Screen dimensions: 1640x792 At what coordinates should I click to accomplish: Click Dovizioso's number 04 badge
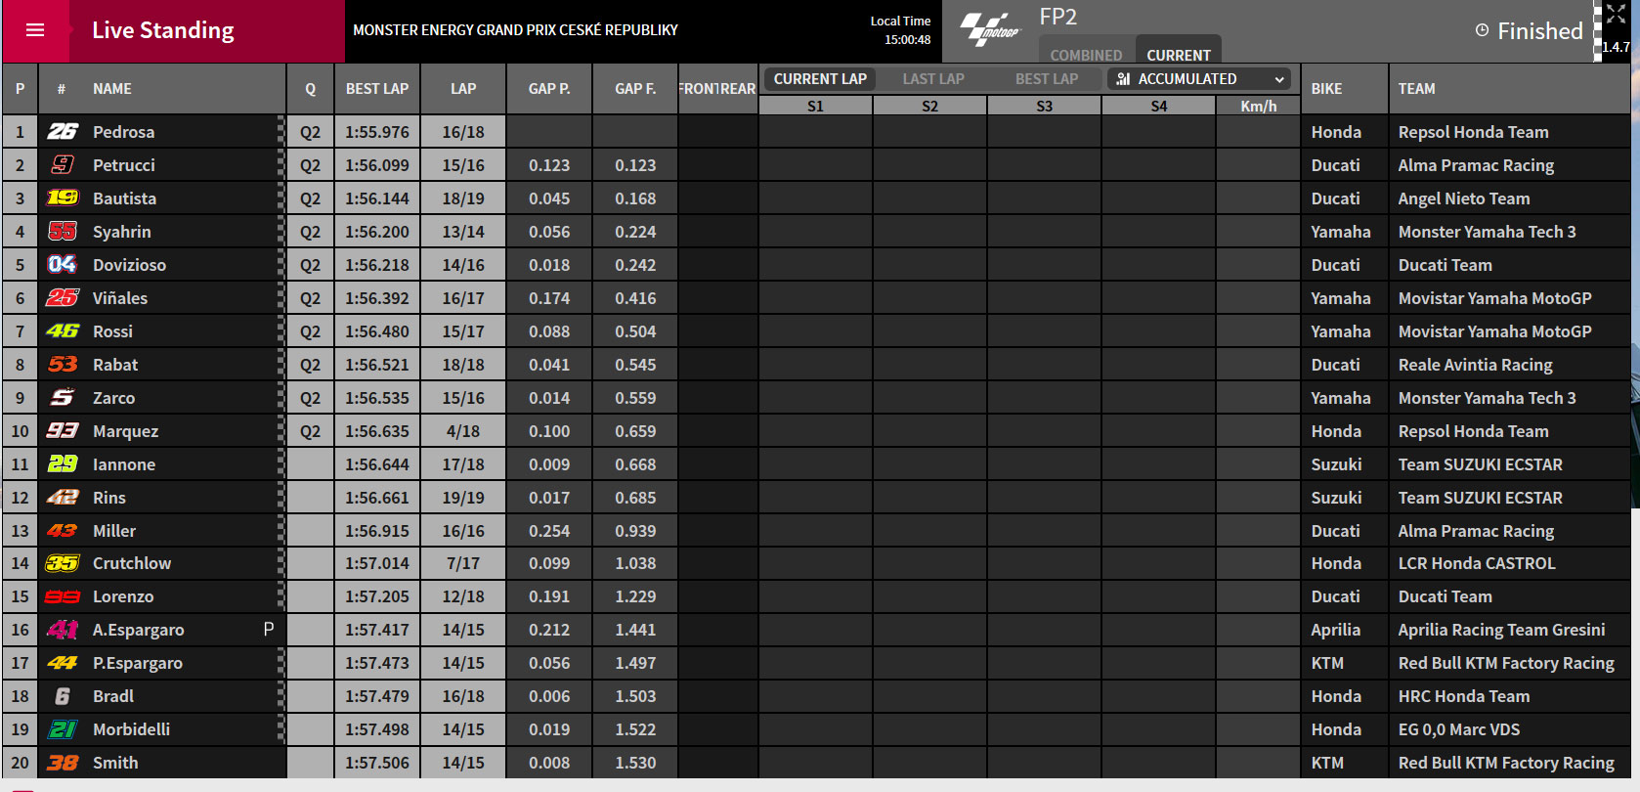point(63,265)
